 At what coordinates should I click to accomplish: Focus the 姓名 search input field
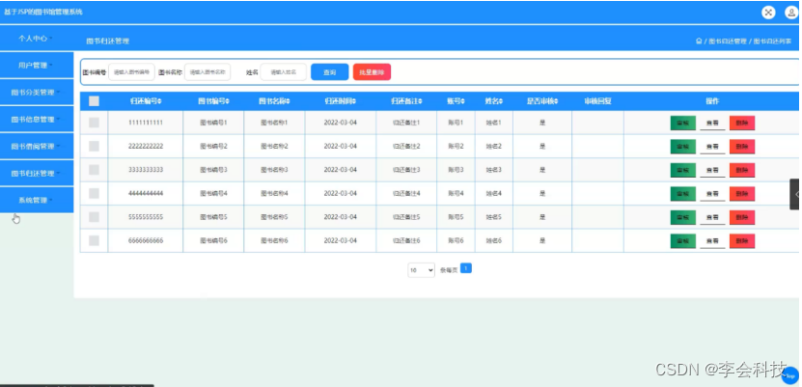pyautogui.click(x=284, y=72)
